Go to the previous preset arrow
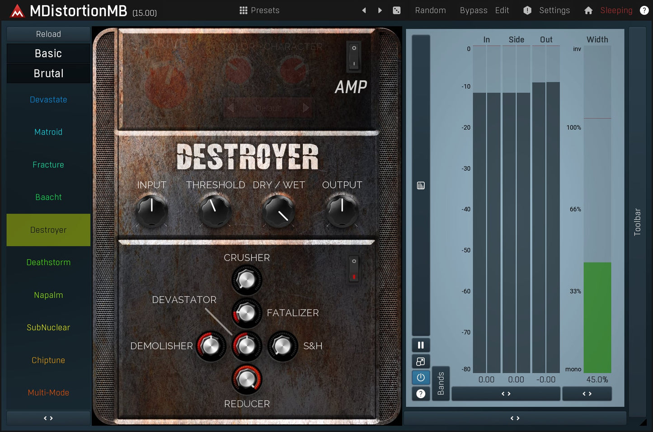Viewport: 653px width, 432px height. click(364, 10)
